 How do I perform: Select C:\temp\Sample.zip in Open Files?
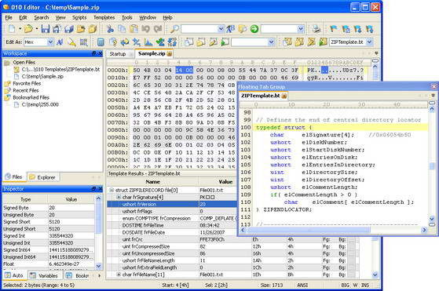pyautogui.click(x=42, y=76)
